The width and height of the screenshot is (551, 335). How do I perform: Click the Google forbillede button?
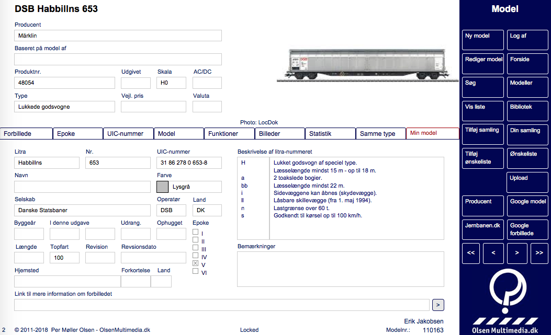(x=527, y=229)
